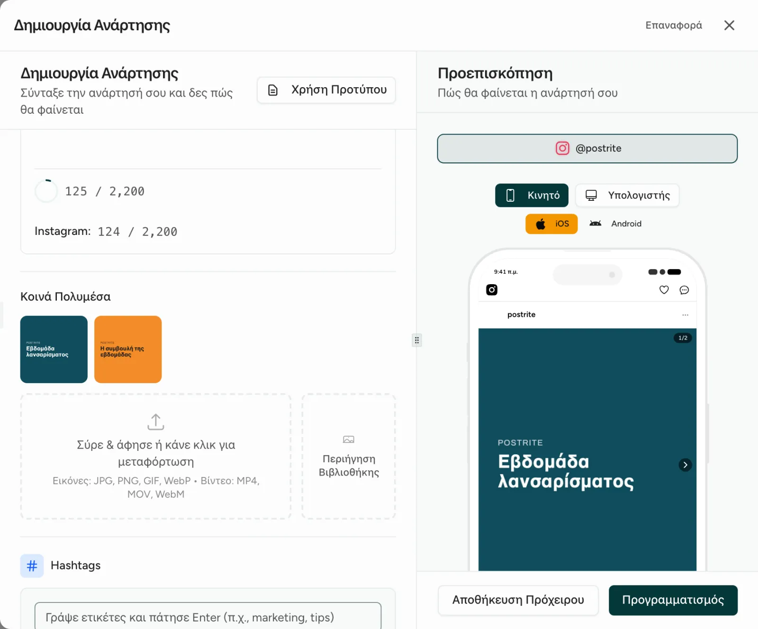Image resolution: width=758 pixels, height=629 pixels.
Task: Click the document icon in Χρήση Προτύπου
Action: (x=273, y=90)
